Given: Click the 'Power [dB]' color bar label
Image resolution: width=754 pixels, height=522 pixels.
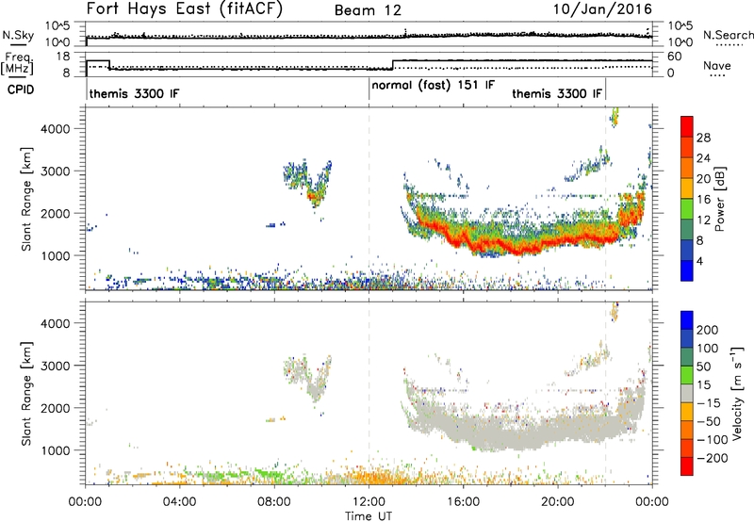Looking at the screenshot, I should [719, 199].
